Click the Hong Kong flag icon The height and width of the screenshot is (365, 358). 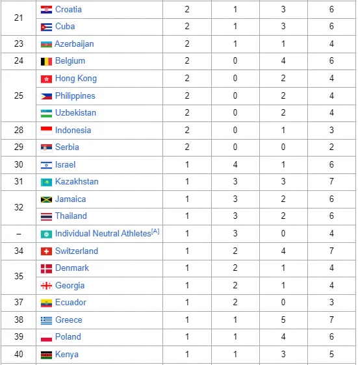(x=46, y=79)
